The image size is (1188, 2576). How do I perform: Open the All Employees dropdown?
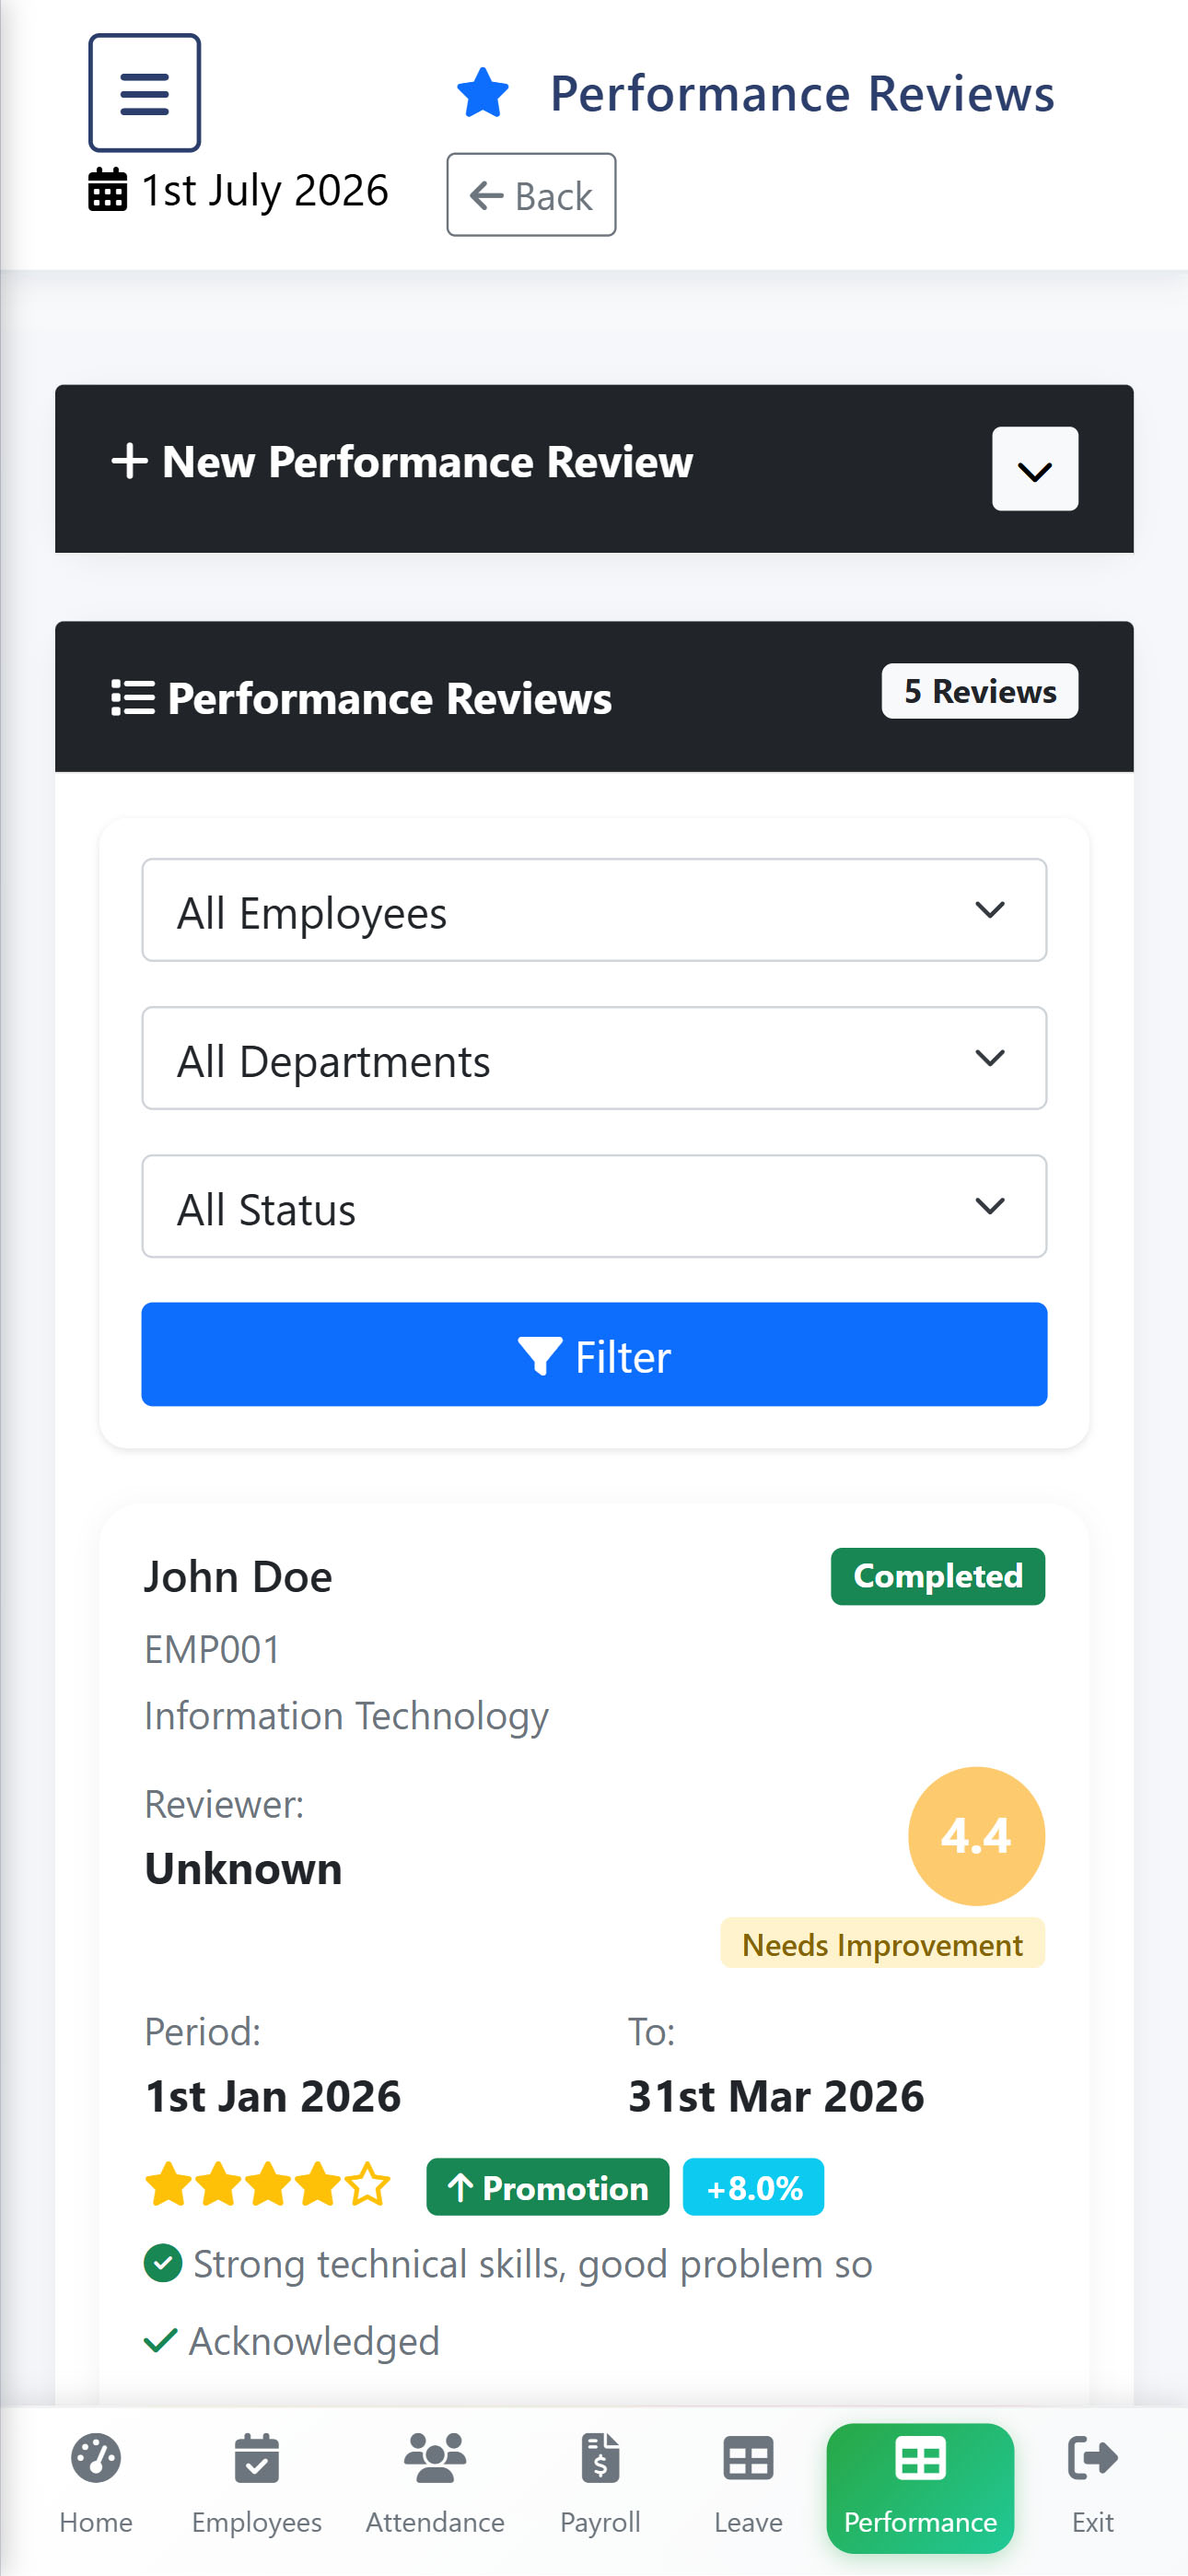click(594, 910)
